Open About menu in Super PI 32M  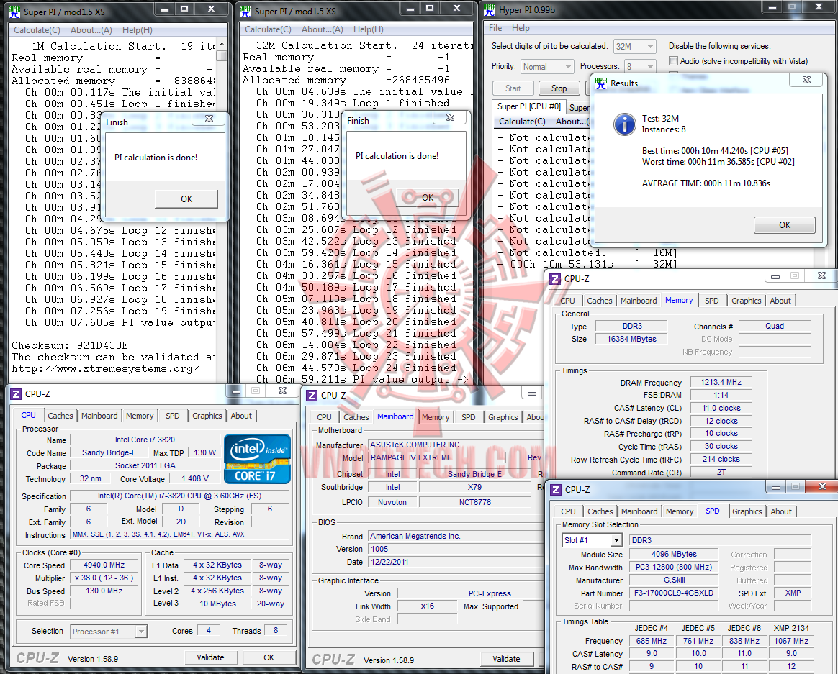click(323, 29)
